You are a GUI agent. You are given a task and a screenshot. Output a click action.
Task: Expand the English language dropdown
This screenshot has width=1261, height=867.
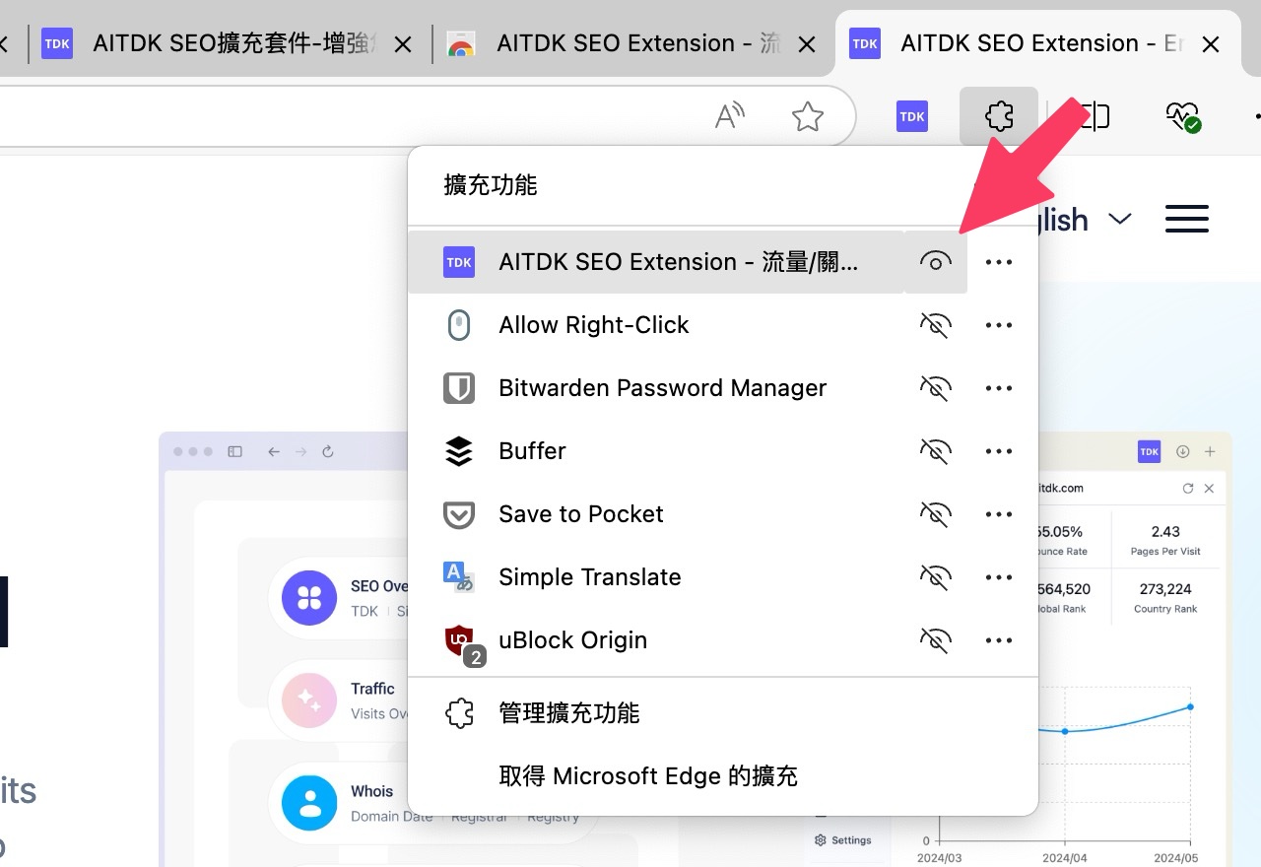coord(1120,219)
